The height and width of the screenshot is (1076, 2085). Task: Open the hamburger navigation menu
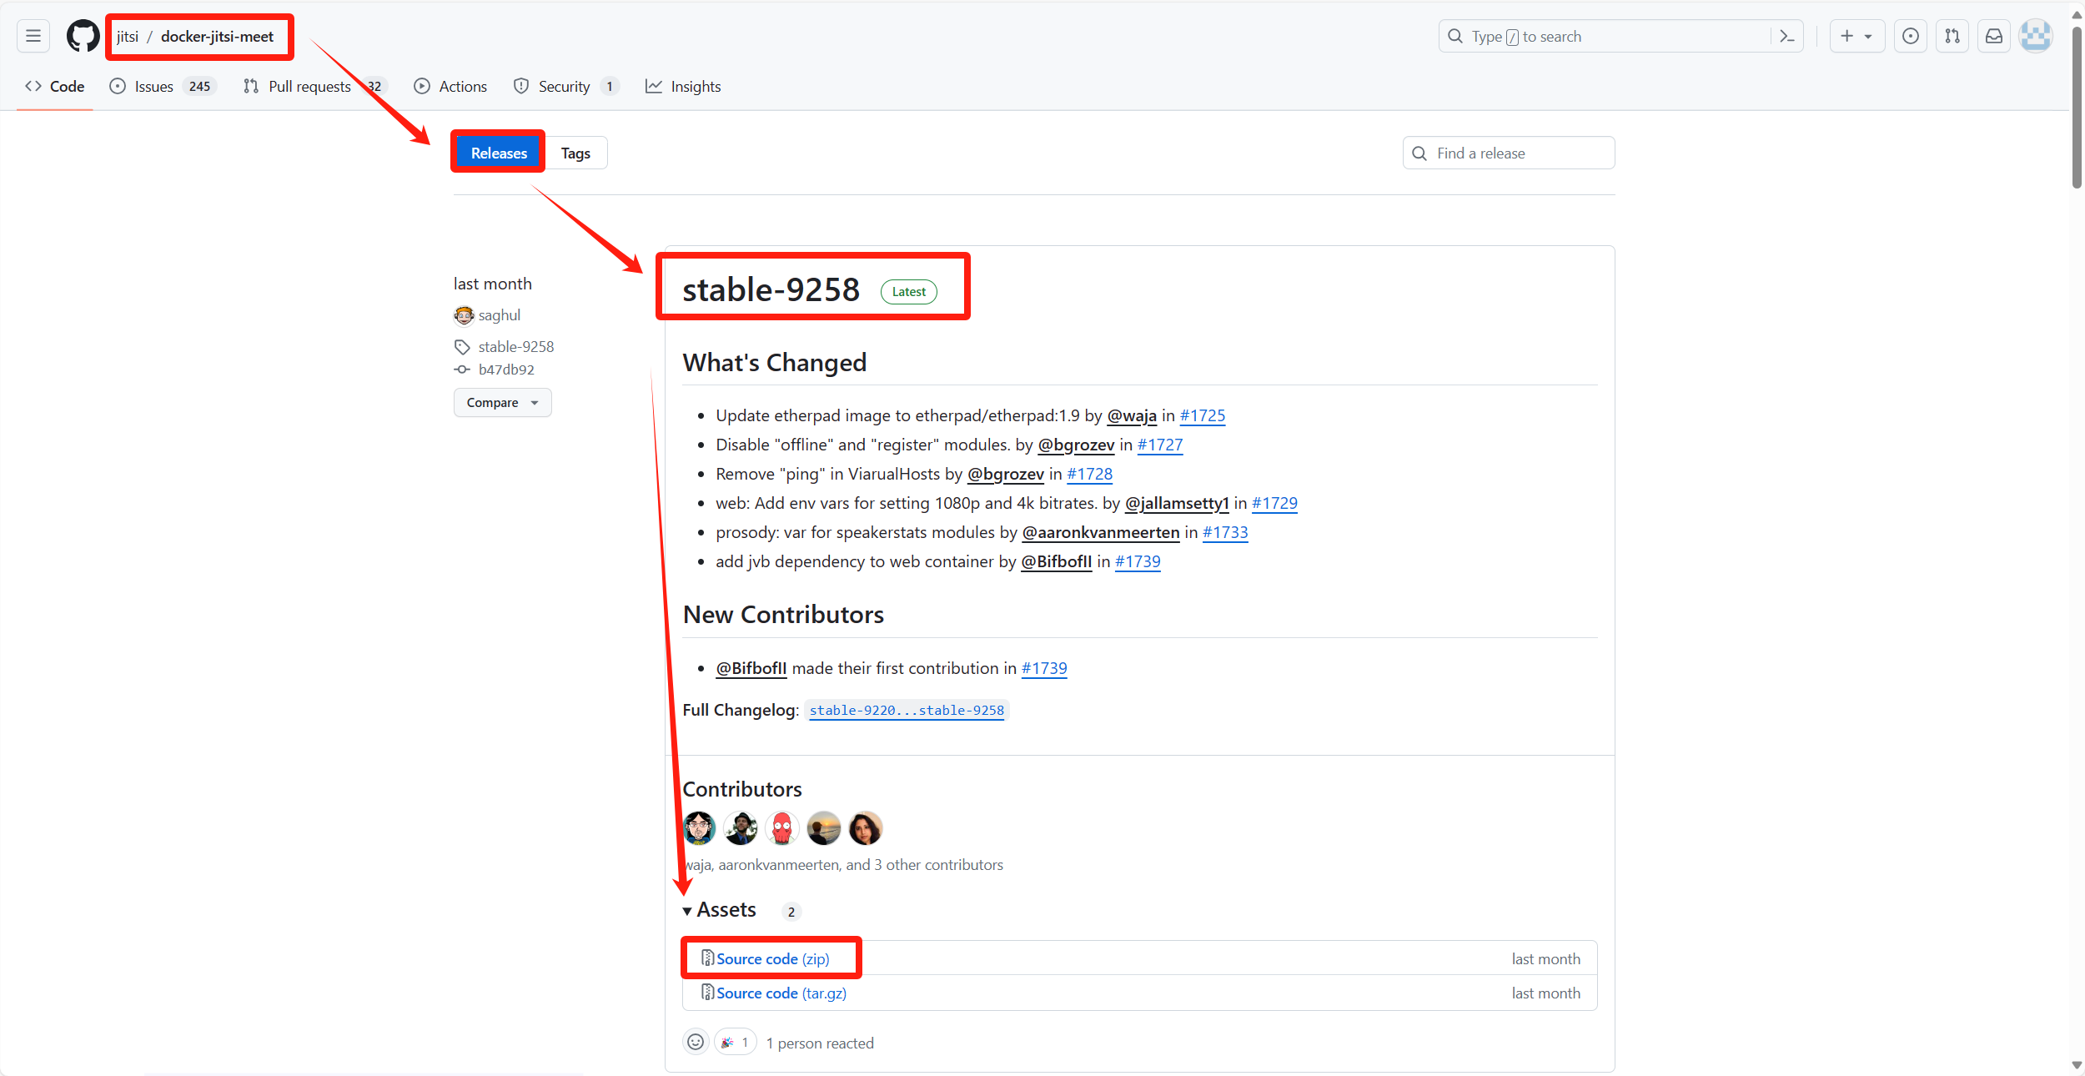pyautogui.click(x=33, y=36)
